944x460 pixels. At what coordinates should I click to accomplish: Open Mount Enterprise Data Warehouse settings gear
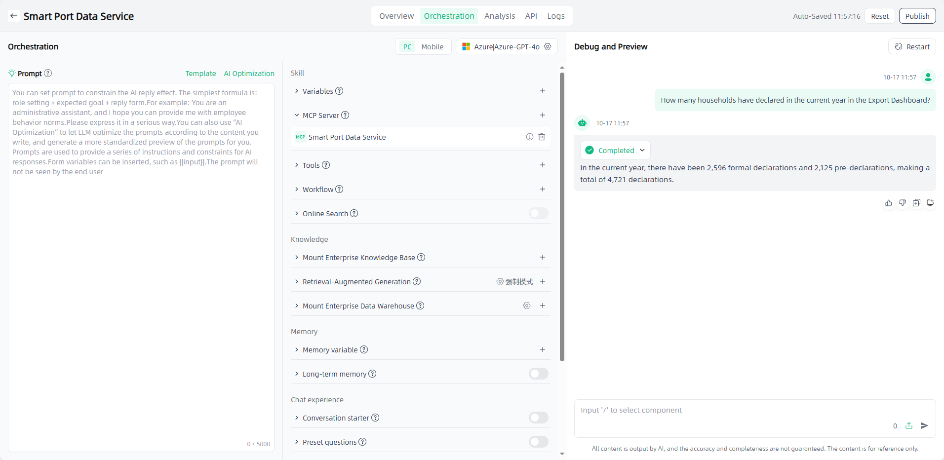[x=527, y=306]
